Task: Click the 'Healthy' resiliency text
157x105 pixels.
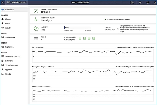Action: [x=45, y=20]
